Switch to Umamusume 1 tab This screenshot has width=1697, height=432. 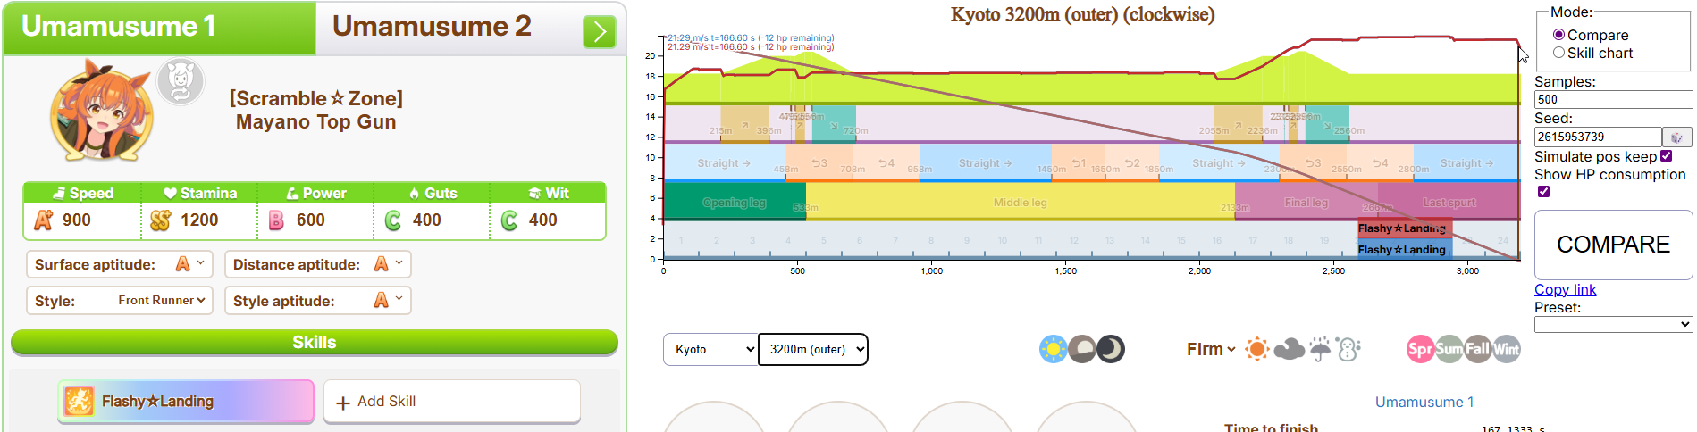point(159,28)
